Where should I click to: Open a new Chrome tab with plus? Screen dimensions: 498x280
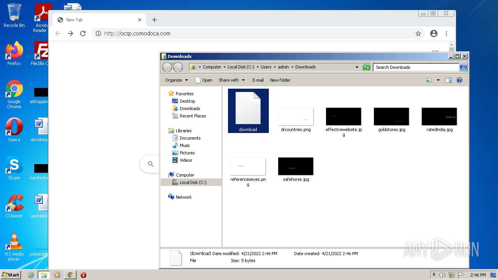pyautogui.click(x=154, y=20)
